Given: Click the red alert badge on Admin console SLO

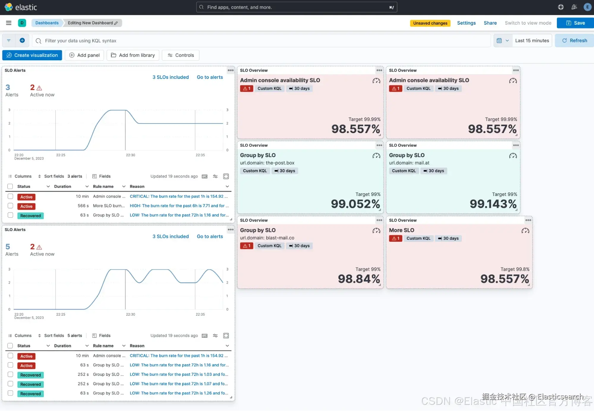Looking at the screenshot, I should (x=246, y=88).
